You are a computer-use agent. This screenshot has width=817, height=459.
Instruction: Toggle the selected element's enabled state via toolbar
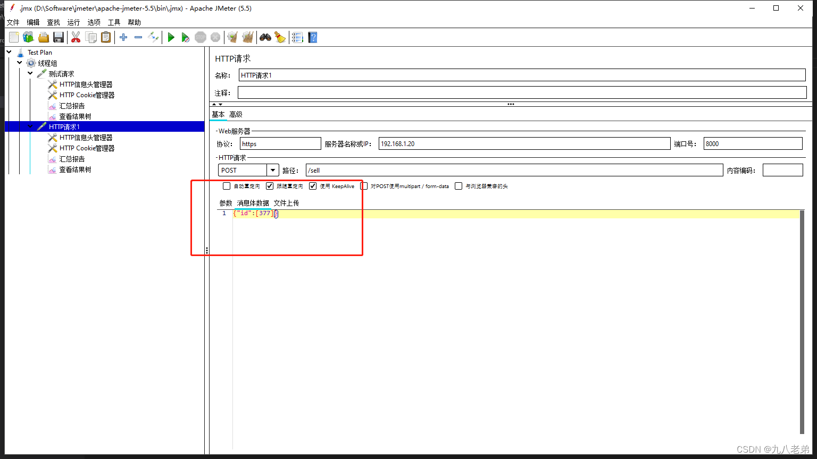(153, 37)
